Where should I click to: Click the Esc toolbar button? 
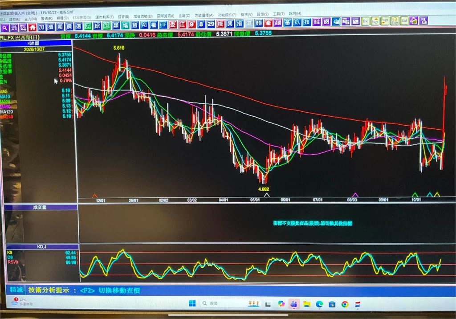click(366, 21)
